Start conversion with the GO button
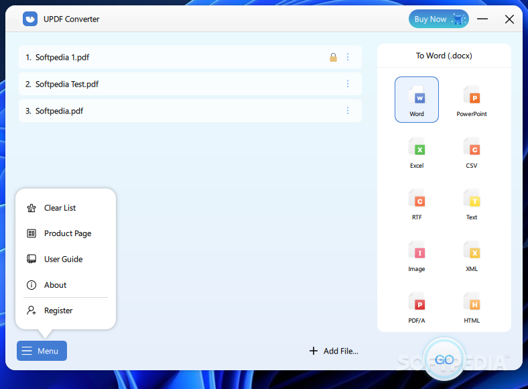This screenshot has height=389, width=528. (444, 359)
